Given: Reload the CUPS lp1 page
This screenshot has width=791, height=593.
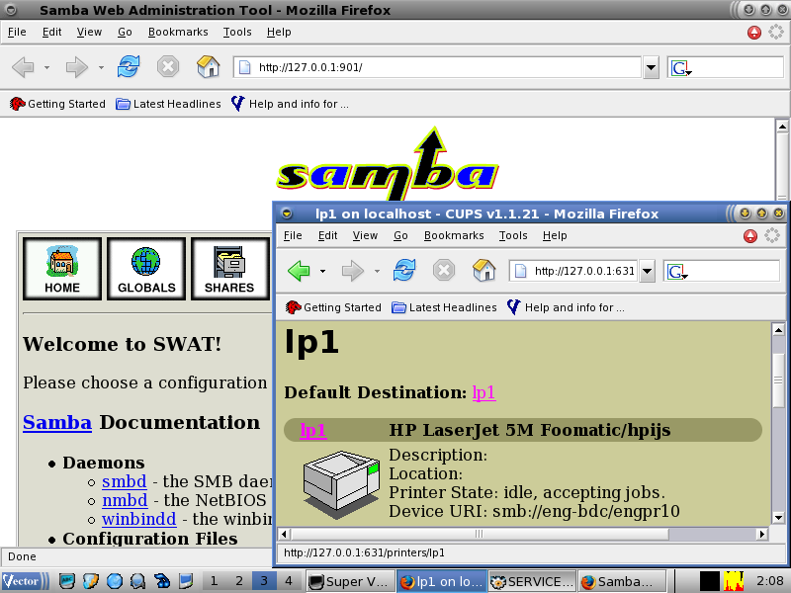Looking at the screenshot, I should (x=404, y=271).
